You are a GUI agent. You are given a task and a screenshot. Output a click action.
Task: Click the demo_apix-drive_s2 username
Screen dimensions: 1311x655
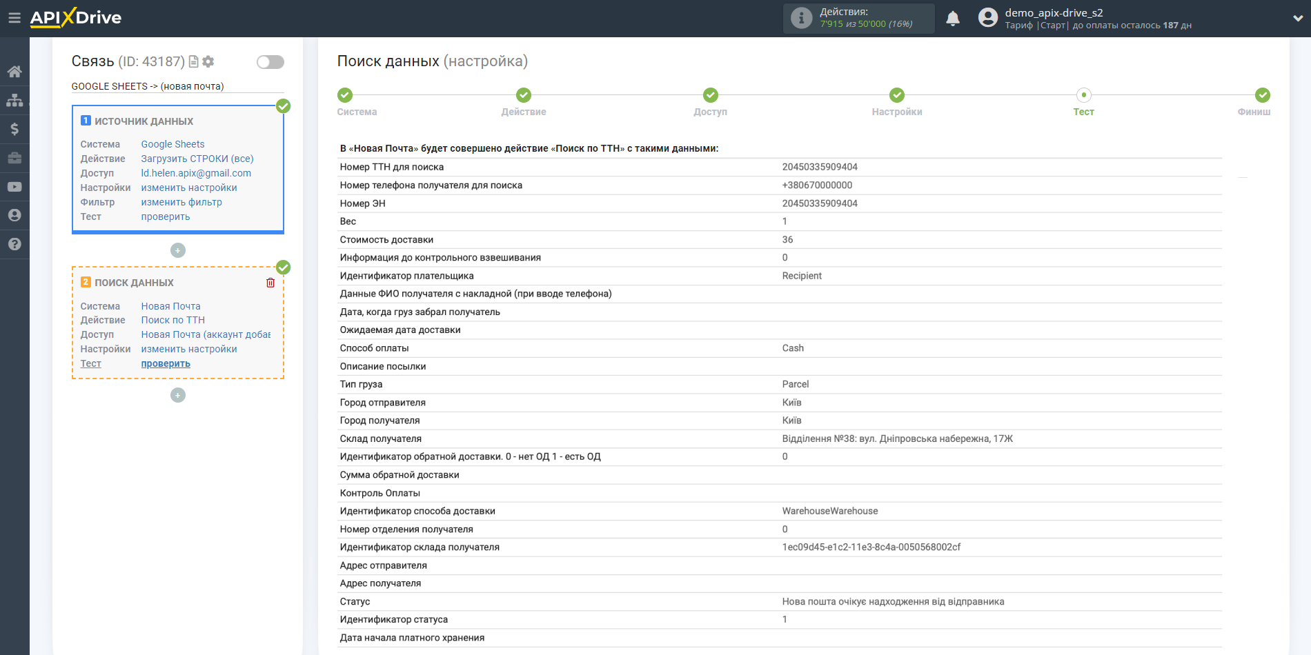[1054, 12]
